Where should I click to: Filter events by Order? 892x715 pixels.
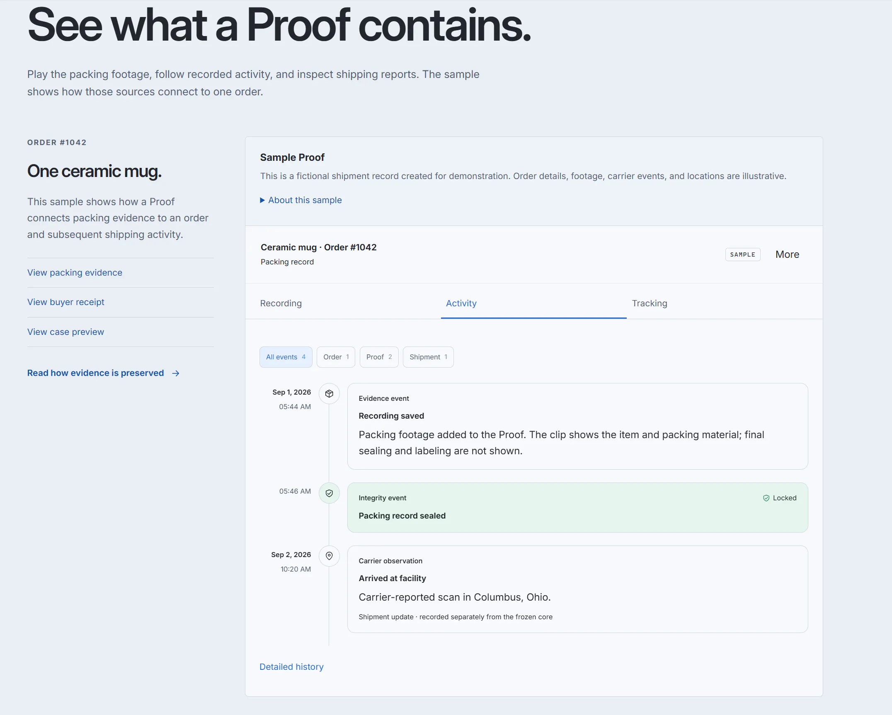tap(336, 357)
